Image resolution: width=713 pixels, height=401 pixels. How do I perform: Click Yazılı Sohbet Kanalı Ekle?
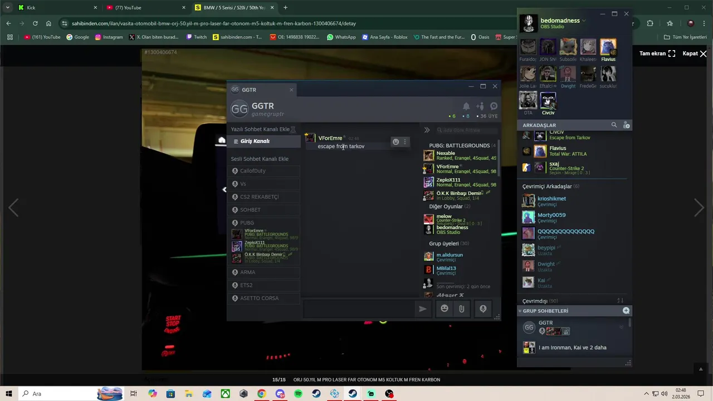click(x=260, y=129)
